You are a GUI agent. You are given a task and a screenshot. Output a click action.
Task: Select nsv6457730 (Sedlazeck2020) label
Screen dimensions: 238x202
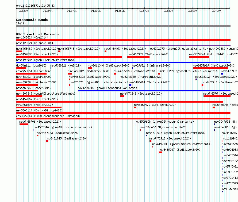coord(134,71)
